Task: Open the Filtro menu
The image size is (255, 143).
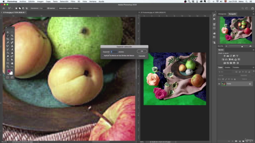Action: pos(73,2)
